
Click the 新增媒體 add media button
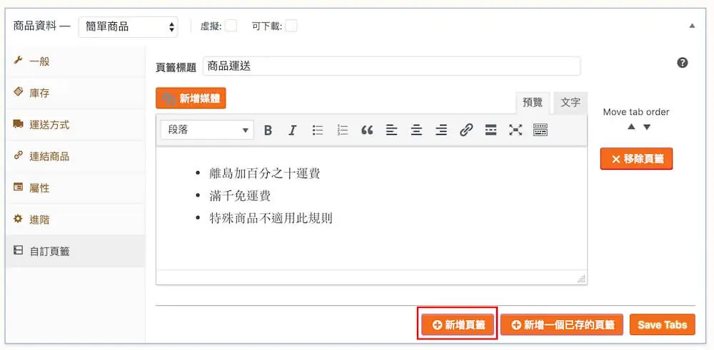tap(191, 98)
